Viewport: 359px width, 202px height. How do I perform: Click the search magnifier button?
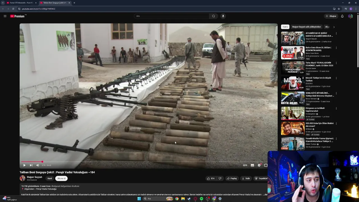click(213, 16)
